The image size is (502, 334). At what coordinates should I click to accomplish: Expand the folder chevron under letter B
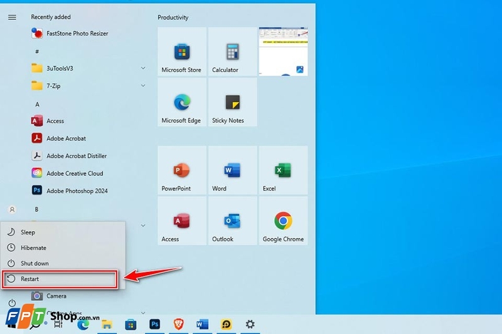(143, 226)
